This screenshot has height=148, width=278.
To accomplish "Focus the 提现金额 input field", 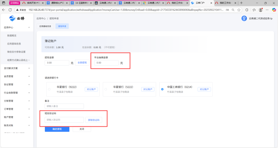I will click(x=57, y=63).
